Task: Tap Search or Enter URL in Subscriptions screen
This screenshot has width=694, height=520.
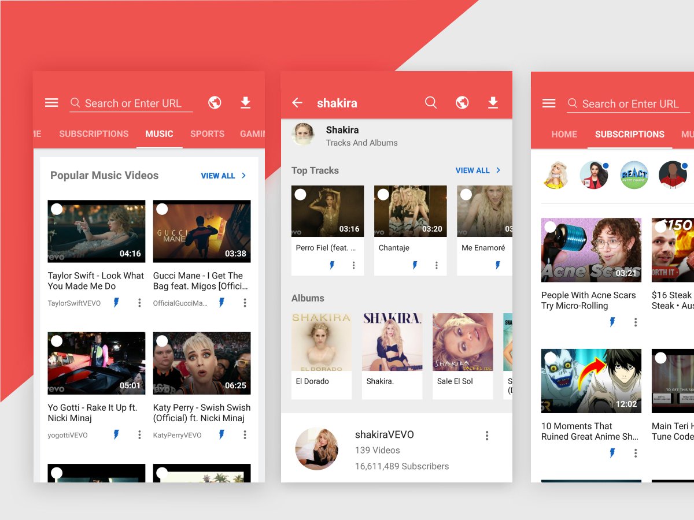Action: coord(629,104)
